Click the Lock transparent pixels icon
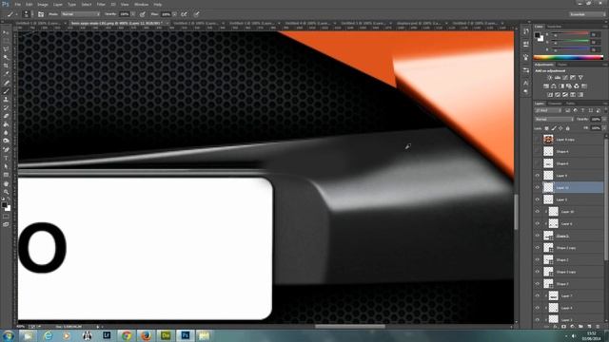The width and height of the screenshot is (609, 342). pyautogui.click(x=547, y=128)
